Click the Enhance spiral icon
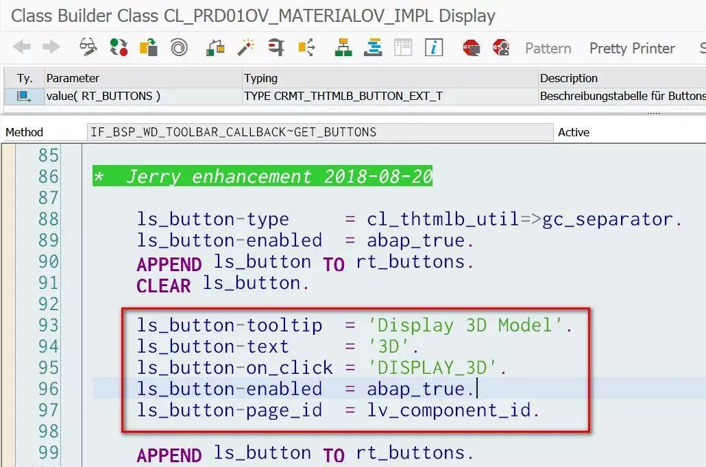Image resolution: width=706 pixels, height=467 pixels. click(x=179, y=47)
